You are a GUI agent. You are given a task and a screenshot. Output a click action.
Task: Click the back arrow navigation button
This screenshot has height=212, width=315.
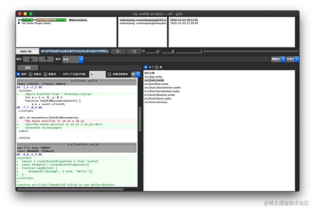tap(118, 51)
